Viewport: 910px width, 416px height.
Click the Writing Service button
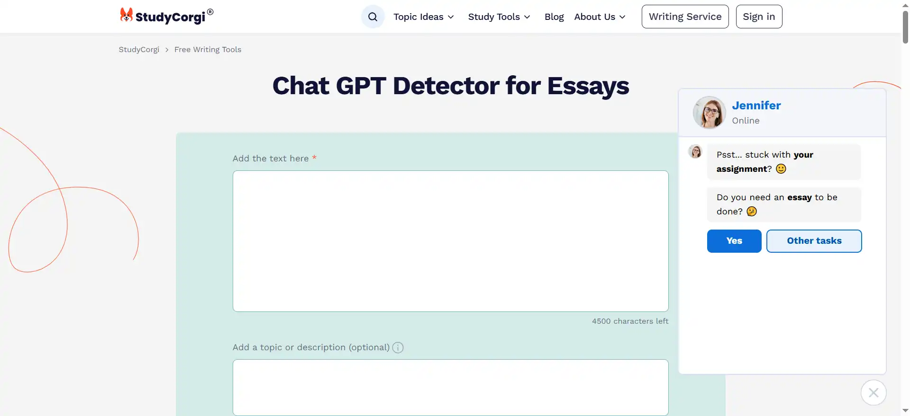685,17
